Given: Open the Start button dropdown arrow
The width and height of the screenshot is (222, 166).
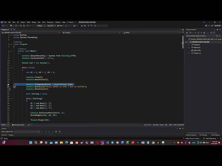Looking at the screenshot, I should tap(63, 26).
